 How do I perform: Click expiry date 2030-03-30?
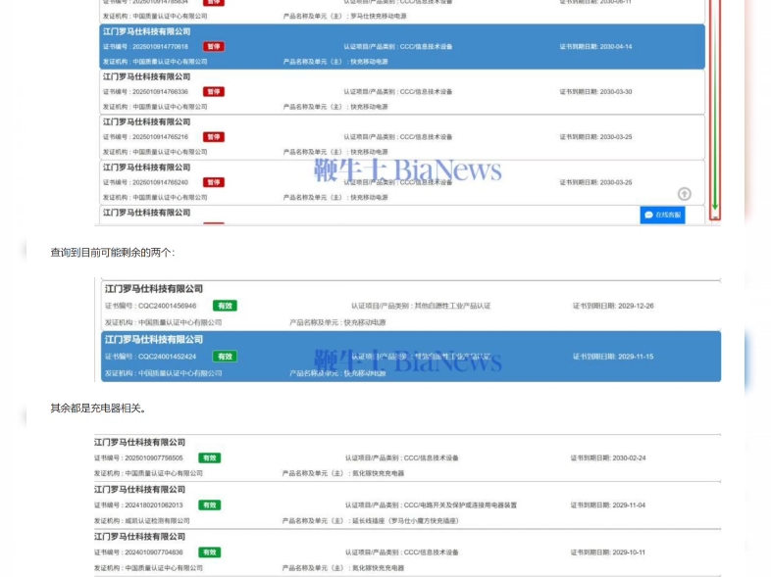(x=616, y=92)
